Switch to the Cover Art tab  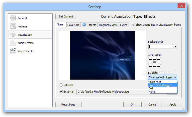click(74, 25)
